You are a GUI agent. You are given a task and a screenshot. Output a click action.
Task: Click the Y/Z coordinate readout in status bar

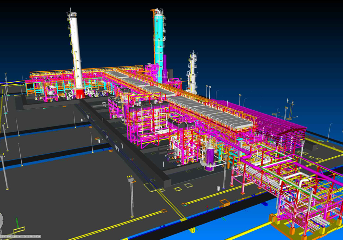click(21, 237)
